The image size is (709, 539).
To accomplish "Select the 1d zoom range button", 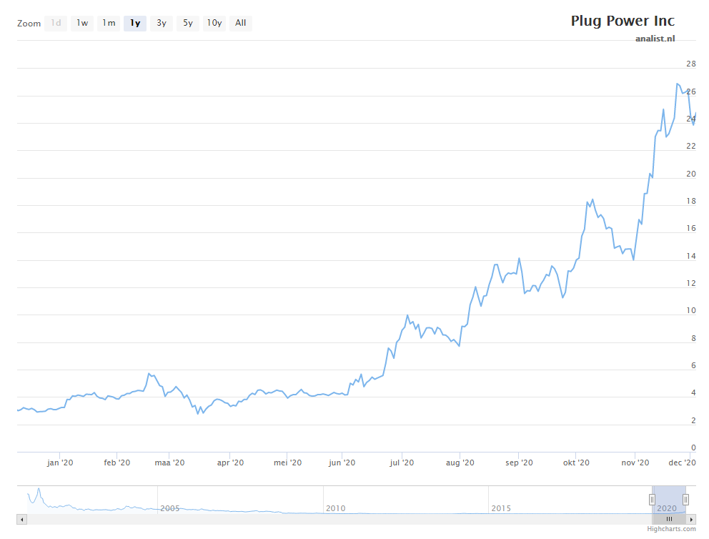I will pyautogui.click(x=56, y=23).
